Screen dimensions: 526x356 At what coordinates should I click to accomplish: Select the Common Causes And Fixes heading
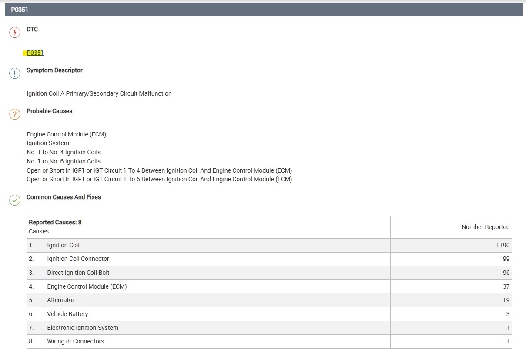[64, 197]
